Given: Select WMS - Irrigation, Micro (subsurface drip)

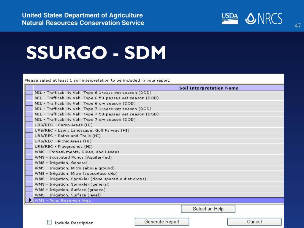Looking at the screenshot, I should [x=159, y=173].
